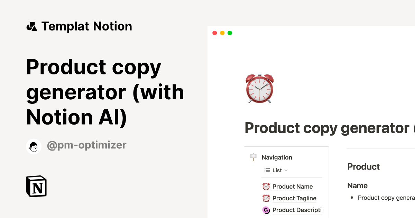Click the signpost icon beside Navigation
The width and height of the screenshot is (415, 218).
pyautogui.click(x=253, y=157)
